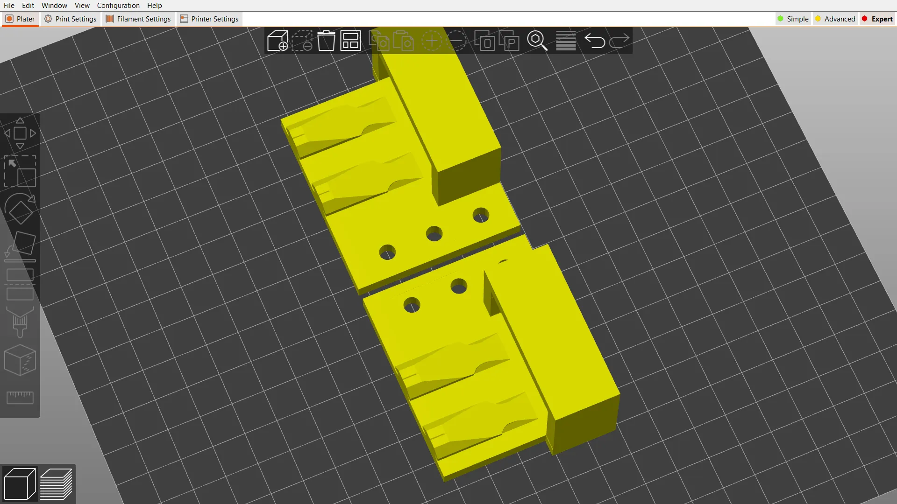The width and height of the screenshot is (897, 504).
Task: Switch to Expert mode
Action: tap(877, 19)
